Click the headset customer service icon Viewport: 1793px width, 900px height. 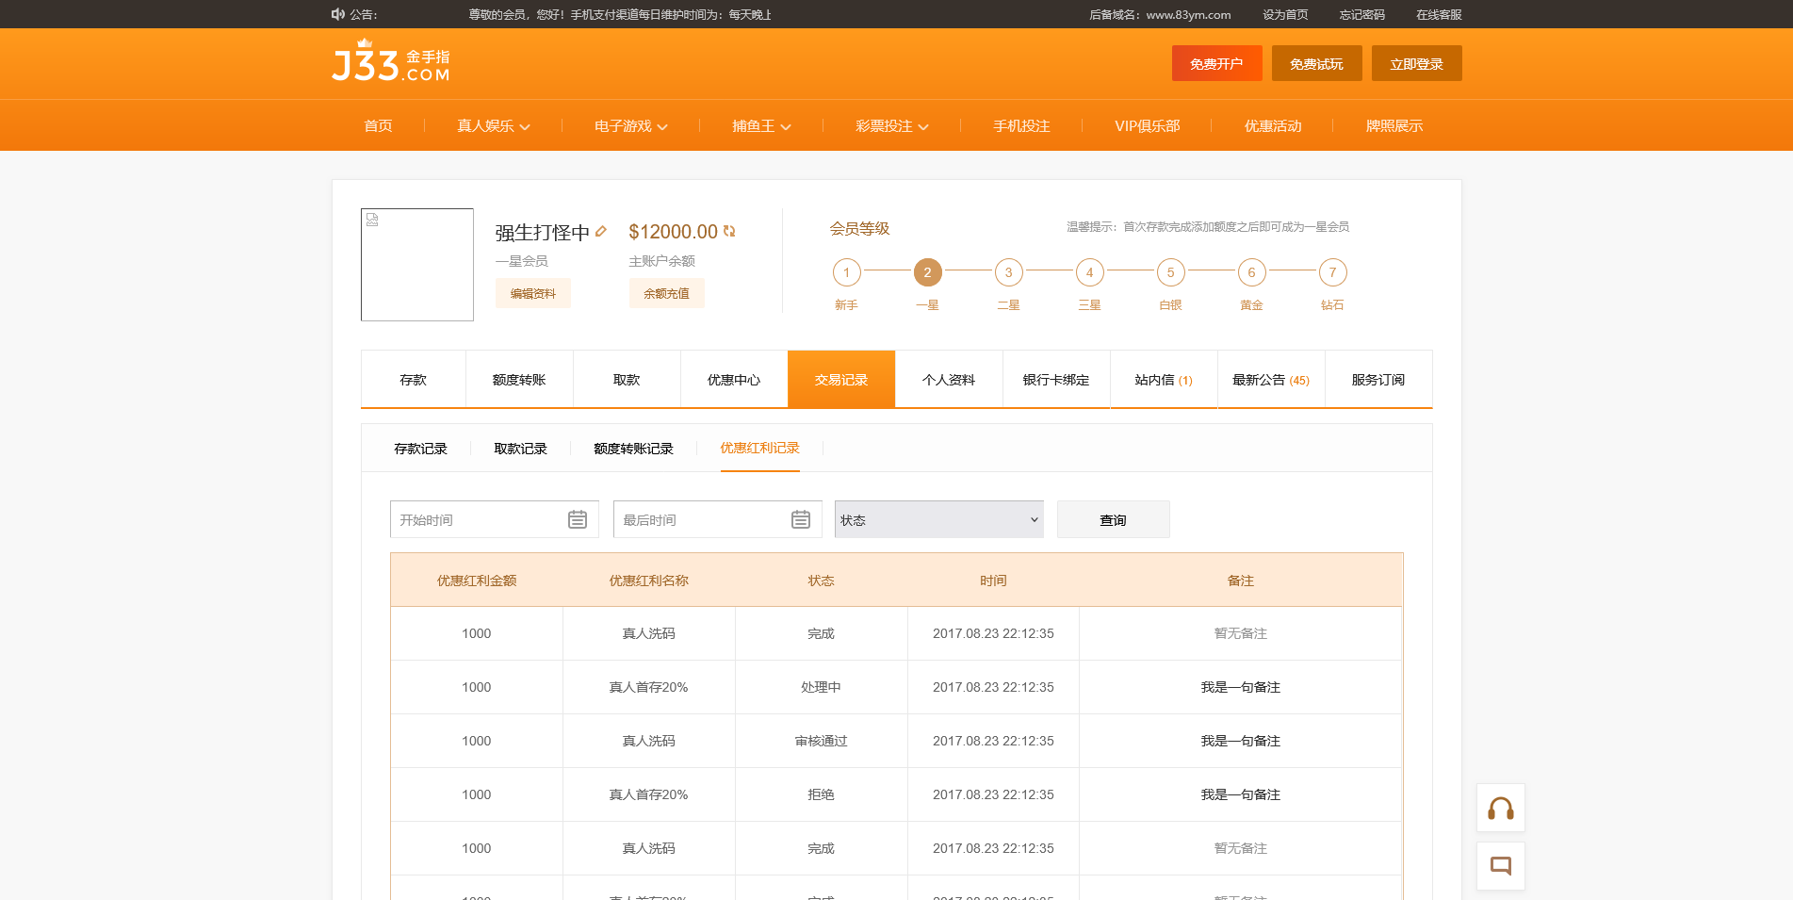(x=1500, y=809)
